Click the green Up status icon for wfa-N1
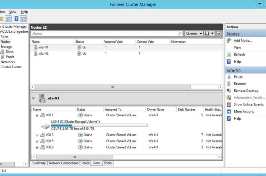 pos(79,47)
